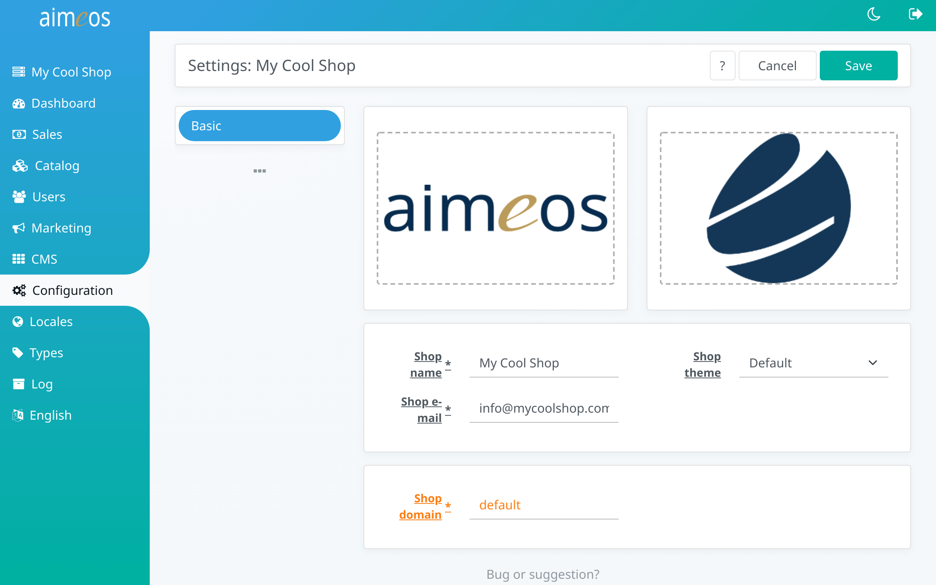Switch language via English label

click(51, 415)
